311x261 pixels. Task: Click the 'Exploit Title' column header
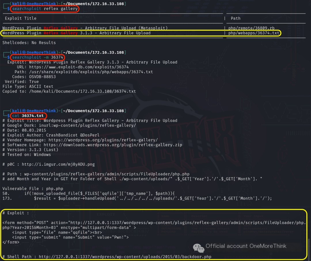tap(21, 18)
